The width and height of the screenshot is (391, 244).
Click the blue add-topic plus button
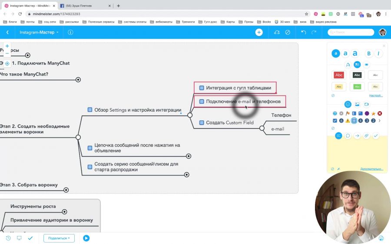click(259, 32)
